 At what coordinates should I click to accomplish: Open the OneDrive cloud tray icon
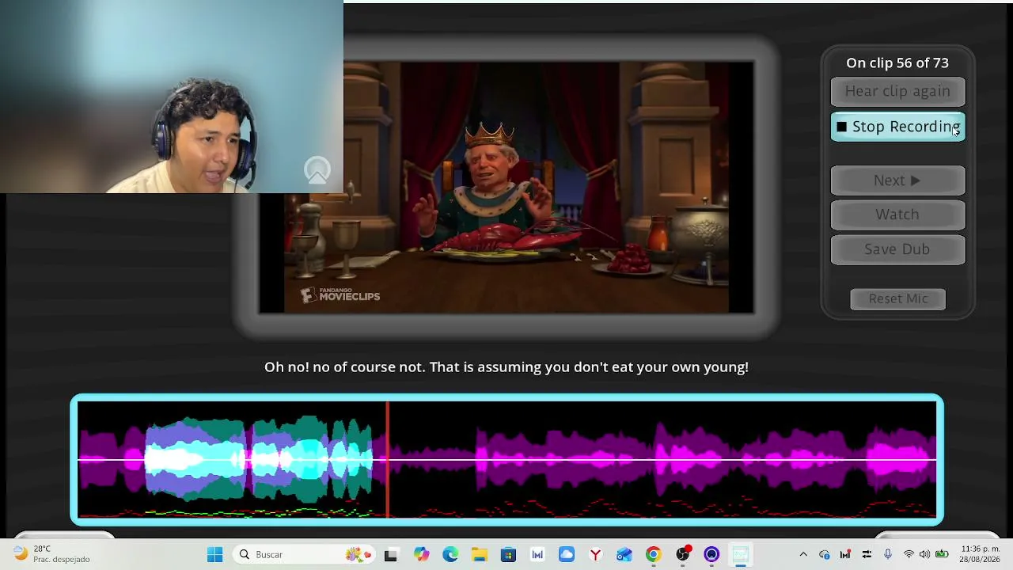(825, 555)
